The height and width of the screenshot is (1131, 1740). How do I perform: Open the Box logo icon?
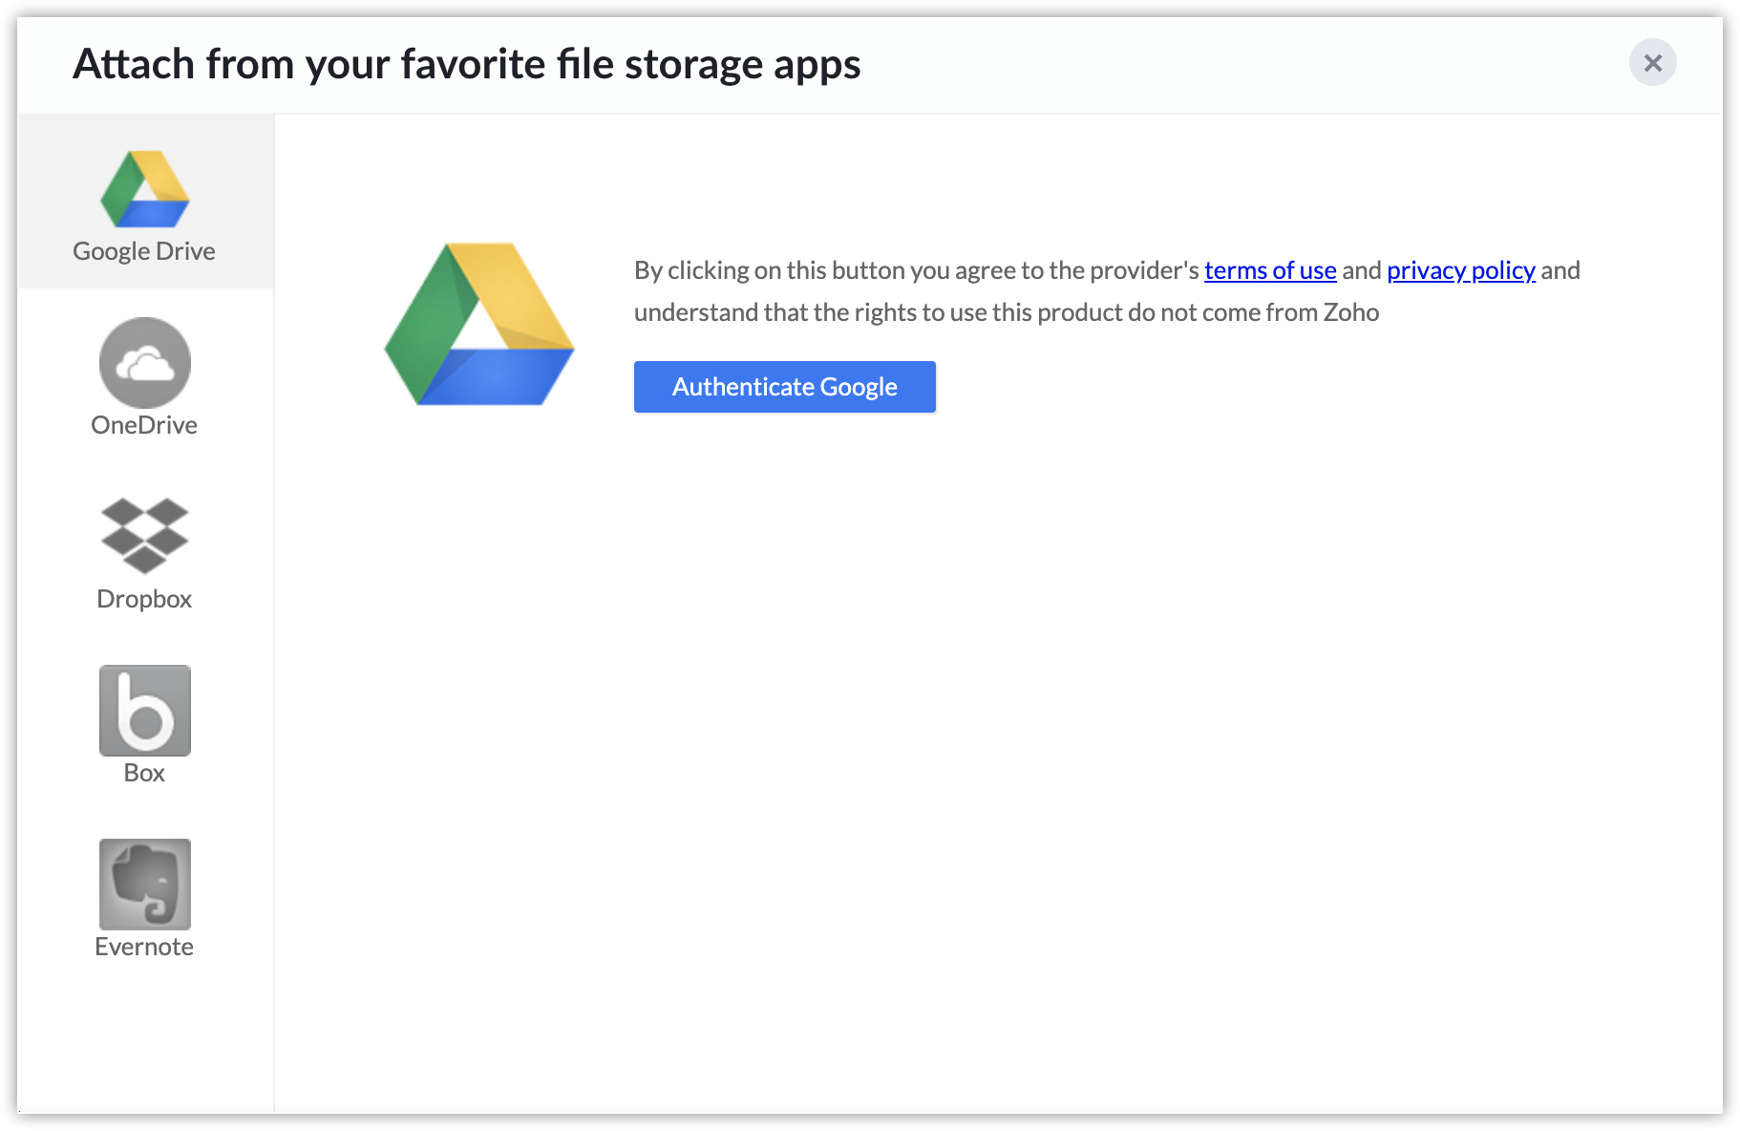(x=145, y=711)
